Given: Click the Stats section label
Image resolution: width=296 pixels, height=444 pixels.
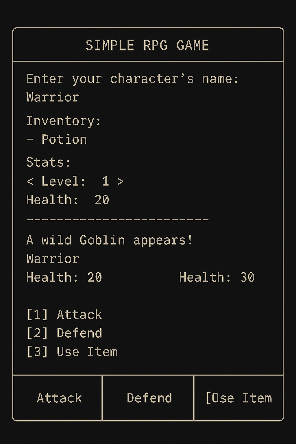Looking at the screenshot, I should [x=48, y=162].
